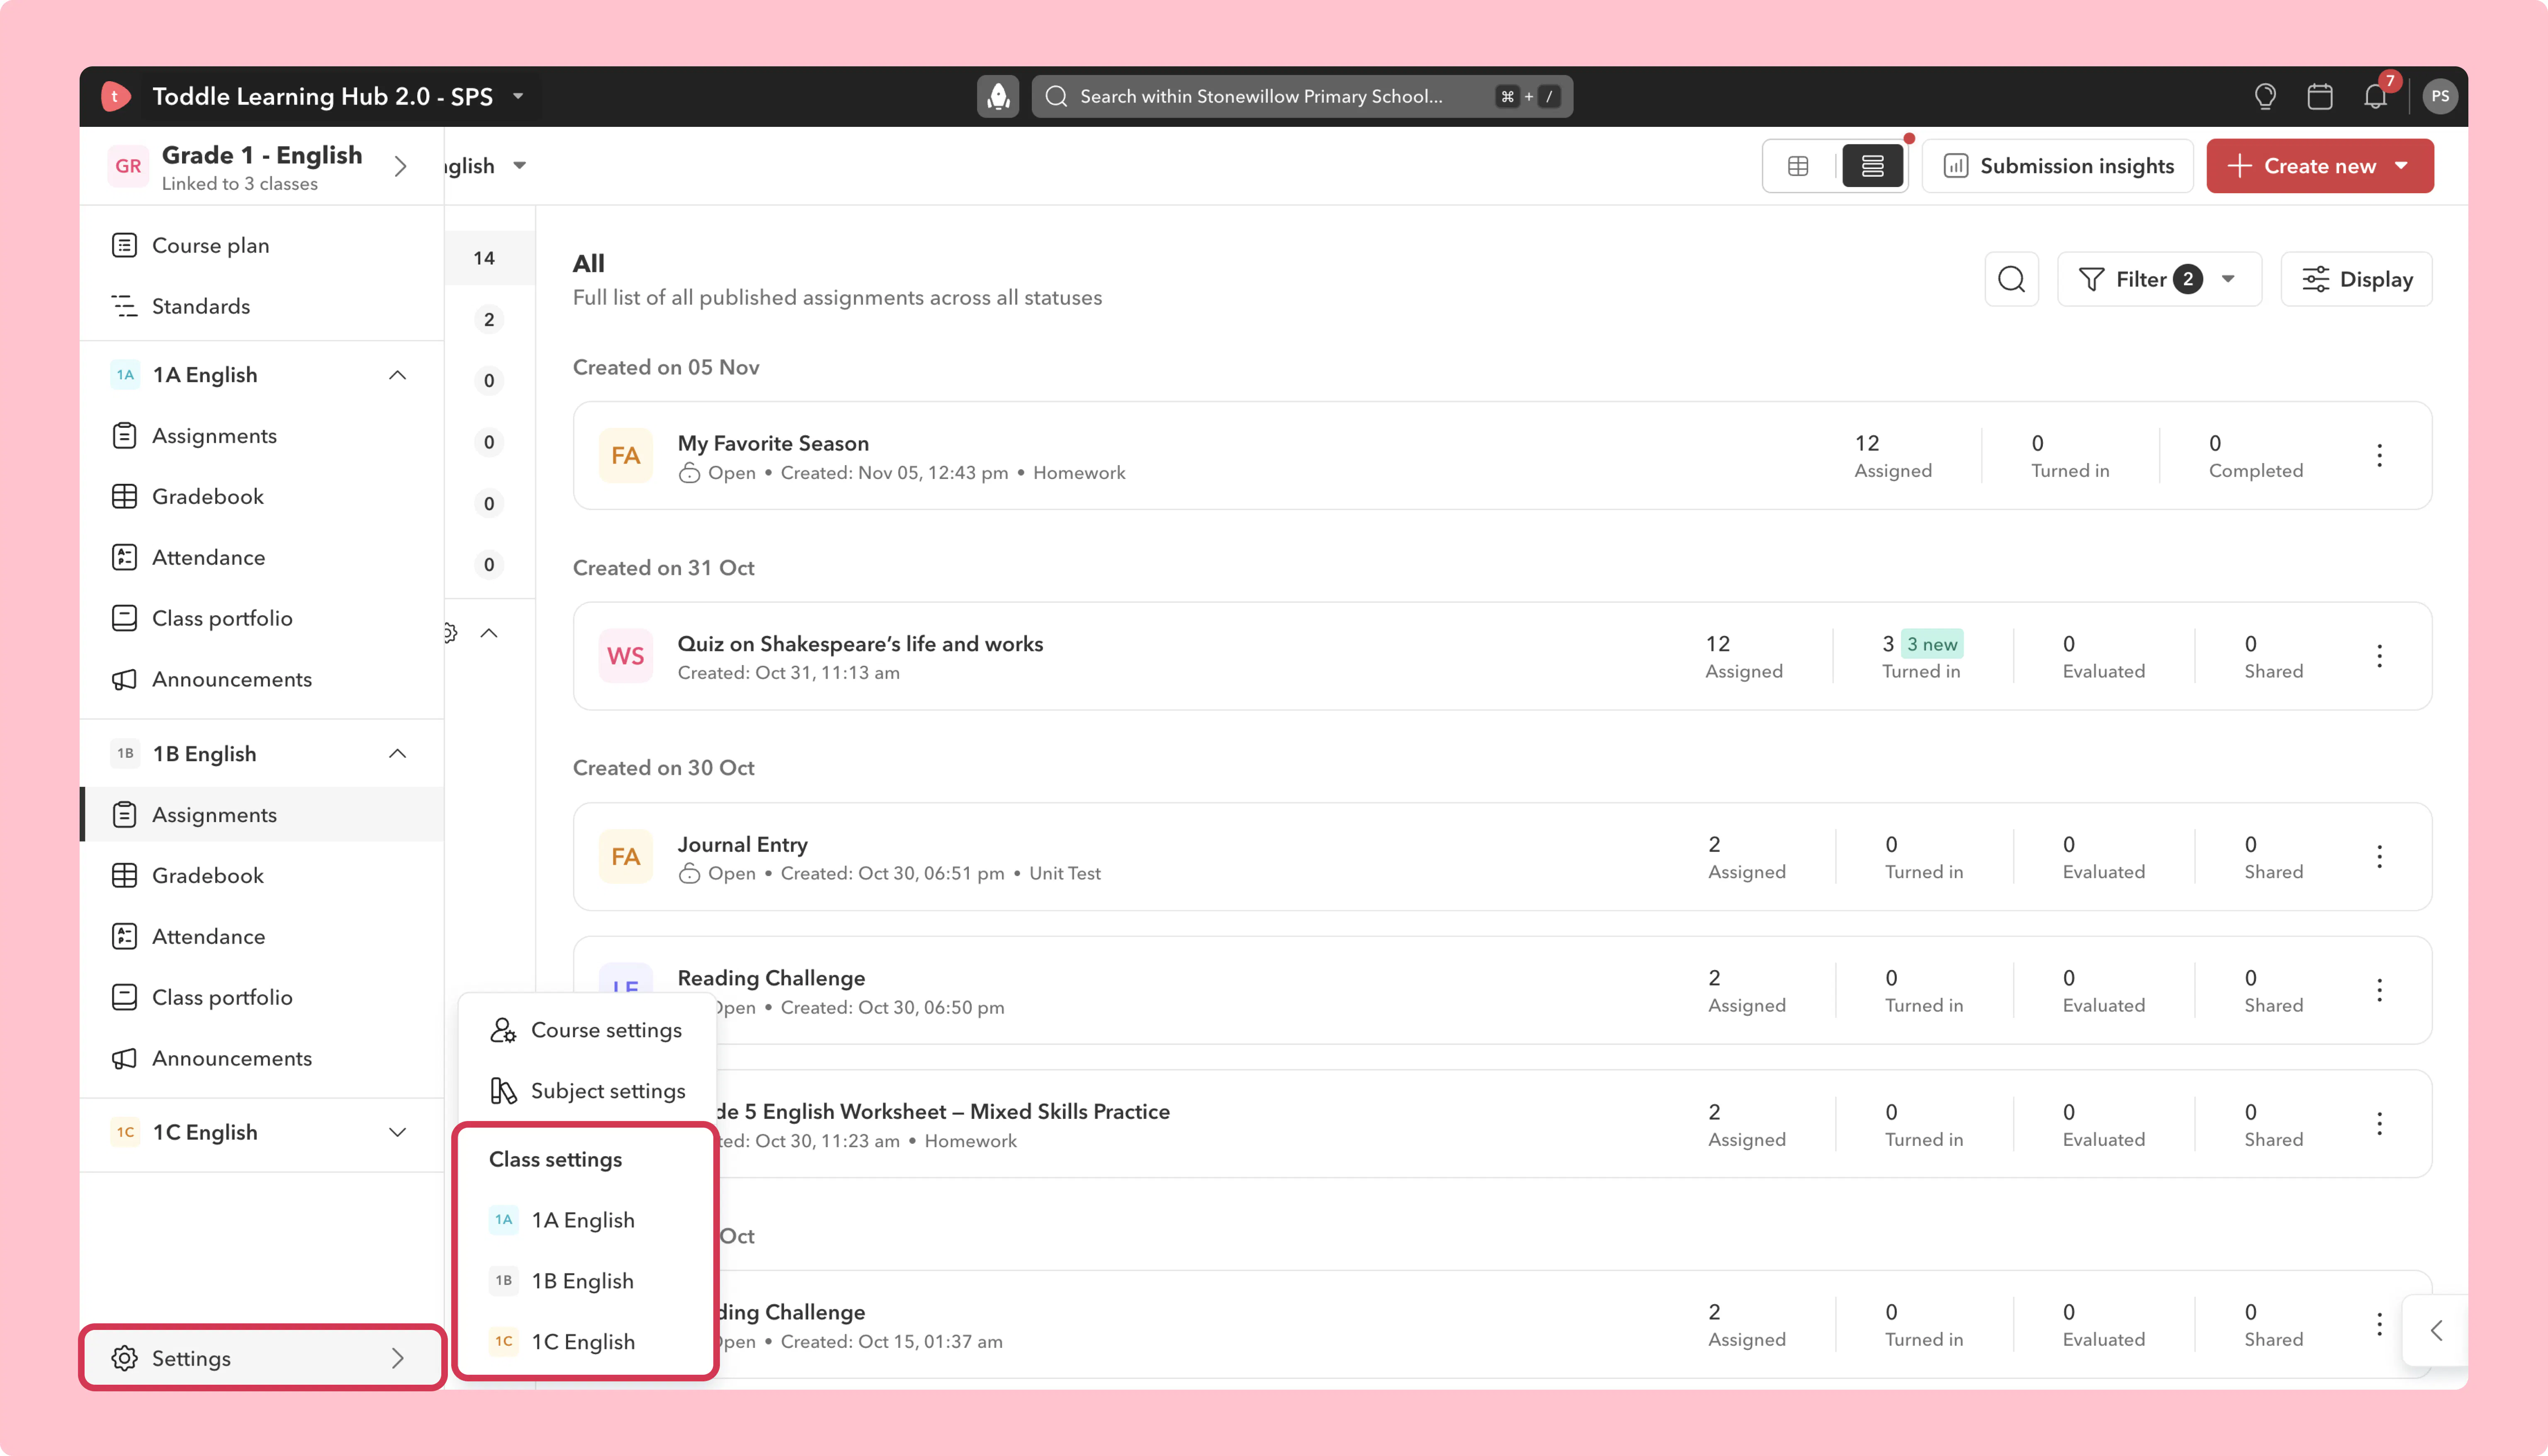Open the notifications bell
This screenshot has height=1456, width=2548.
click(x=2375, y=96)
